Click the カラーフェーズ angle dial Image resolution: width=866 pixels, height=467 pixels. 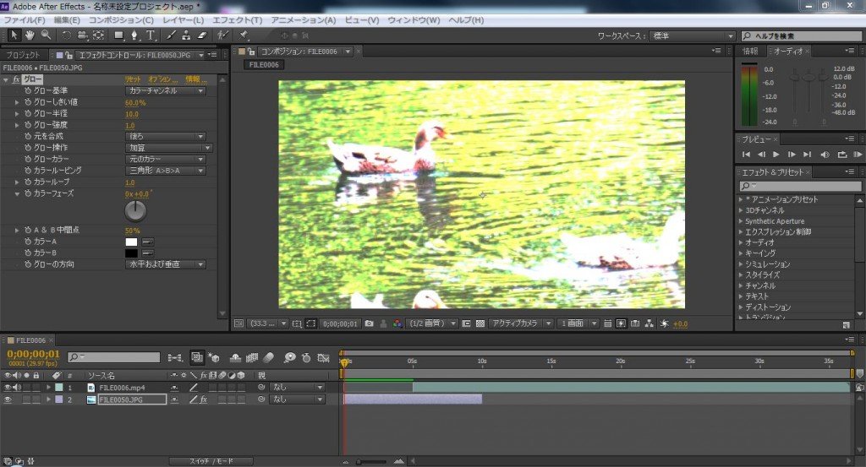tap(135, 210)
